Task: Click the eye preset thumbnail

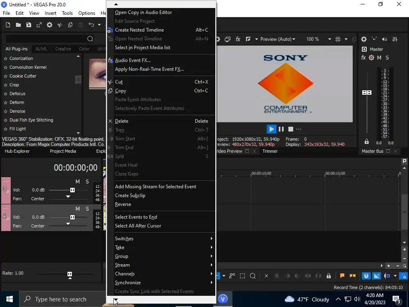Action: click(97, 74)
